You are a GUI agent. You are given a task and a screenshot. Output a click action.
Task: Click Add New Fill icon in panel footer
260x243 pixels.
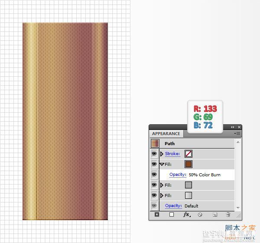(x=172, y=214)
